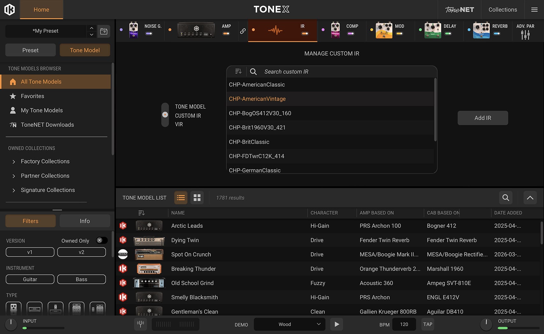This screenshot has width=544, height=334.
Task: Open the Info tab
Action: tap(85, 221)
